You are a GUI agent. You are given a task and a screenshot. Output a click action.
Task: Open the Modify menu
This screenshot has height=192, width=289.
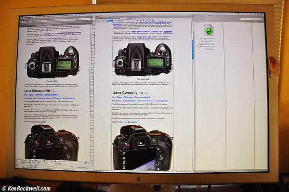54,16
